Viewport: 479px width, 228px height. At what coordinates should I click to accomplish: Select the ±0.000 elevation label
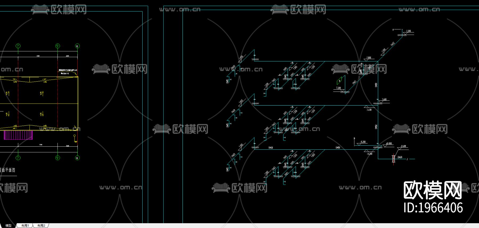point(389,143)
